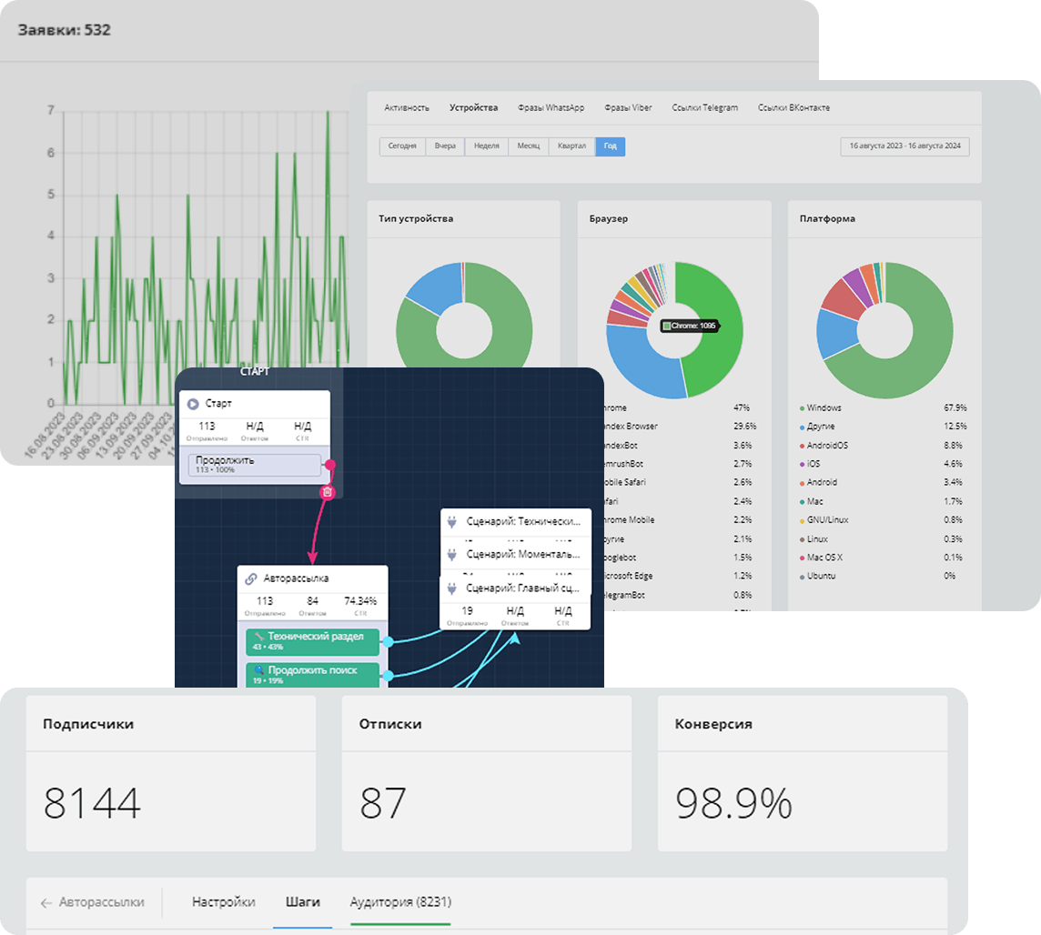
Task: Click the pink output connector of Продолжить
Action: pos(330,465)
